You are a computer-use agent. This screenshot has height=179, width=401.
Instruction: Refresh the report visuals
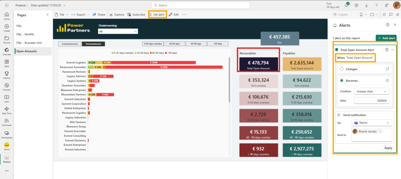pos(384,14)
